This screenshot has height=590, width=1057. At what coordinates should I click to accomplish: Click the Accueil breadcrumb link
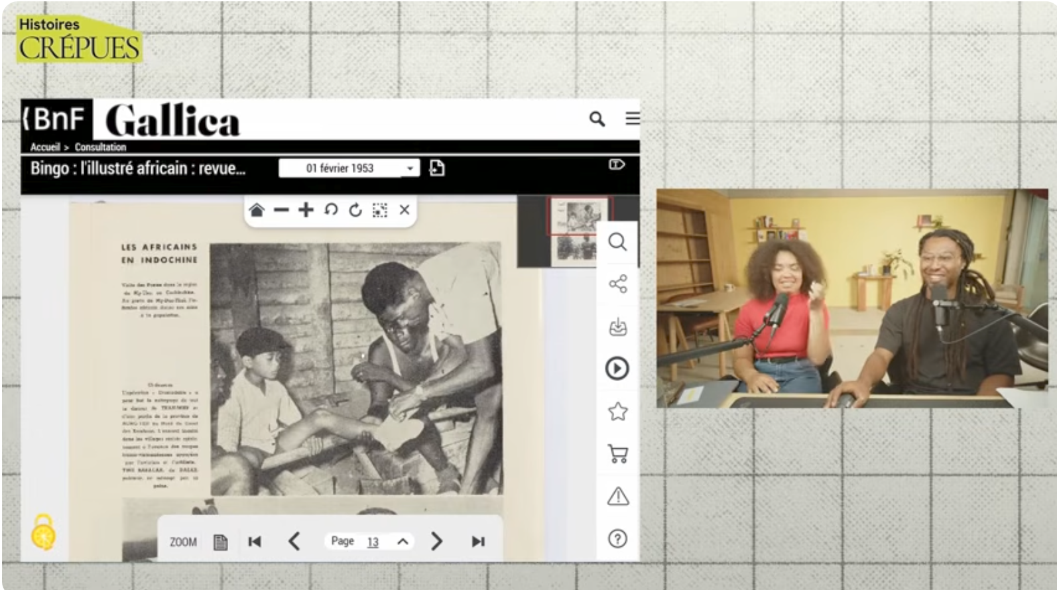45,147
